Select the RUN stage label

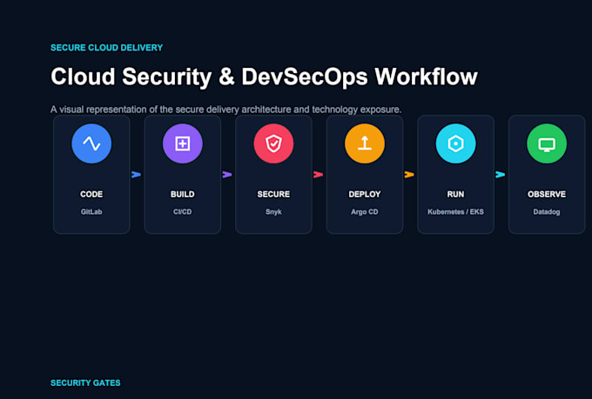coord(455,194)
